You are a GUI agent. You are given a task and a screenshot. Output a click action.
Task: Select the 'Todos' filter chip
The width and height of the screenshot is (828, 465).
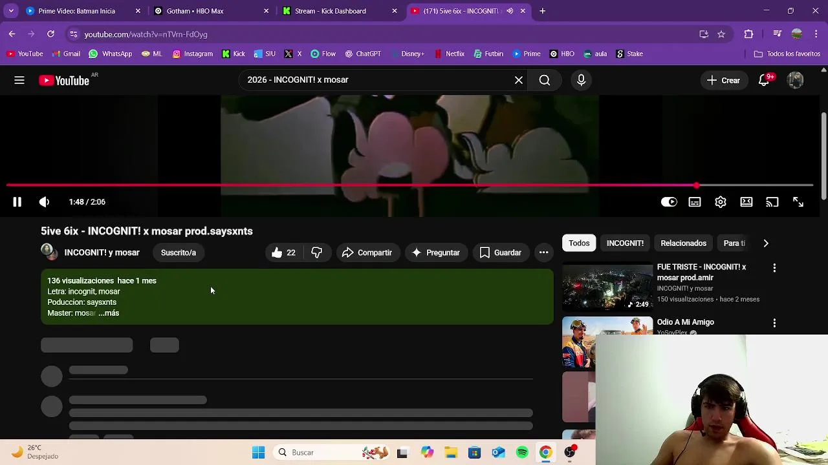579,243
